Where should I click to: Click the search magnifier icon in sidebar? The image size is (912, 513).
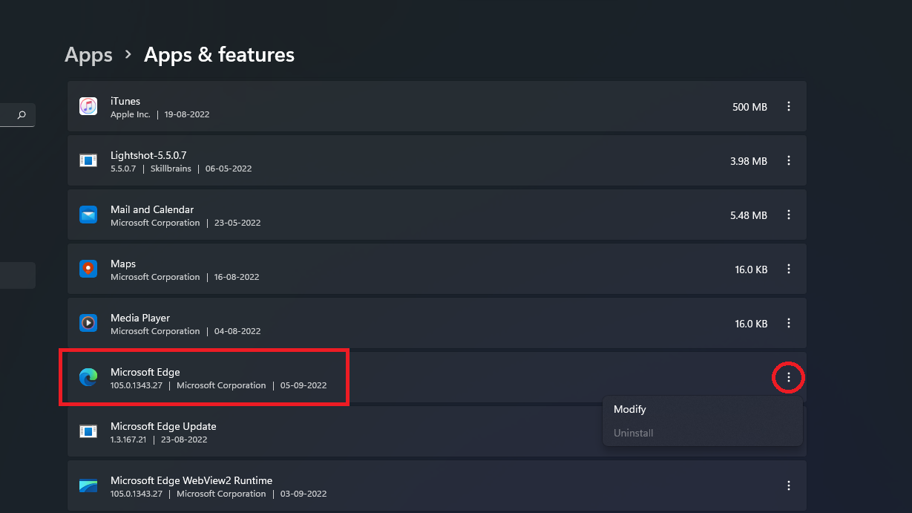click(x=22, y=115)
